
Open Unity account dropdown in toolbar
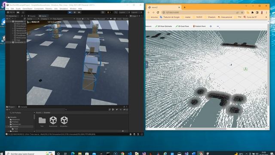click(11, 12)
